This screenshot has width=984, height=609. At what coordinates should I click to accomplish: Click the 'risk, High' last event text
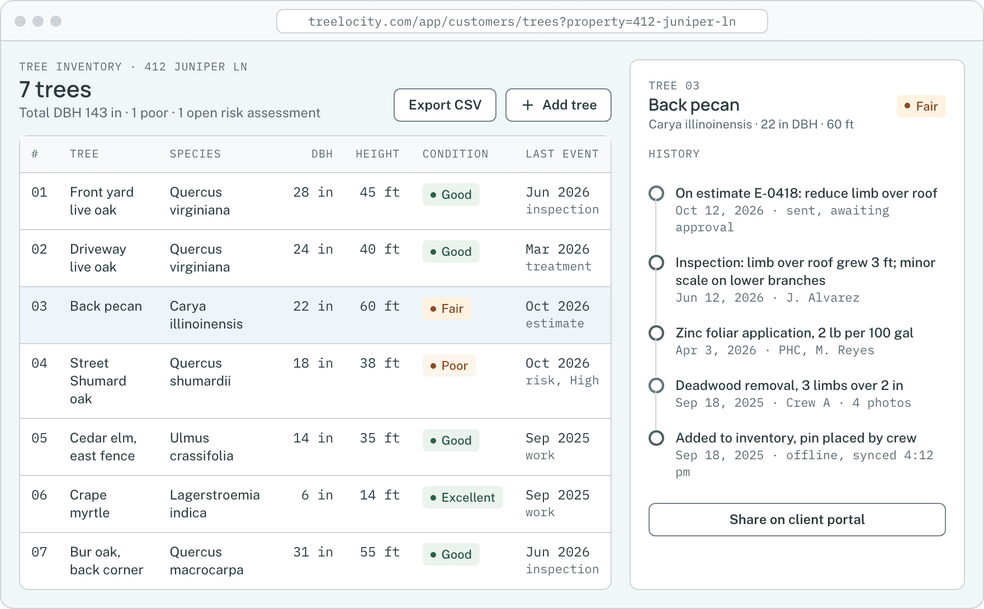[562, 380]
